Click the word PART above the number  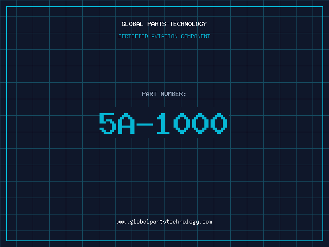tap(149, 94)
